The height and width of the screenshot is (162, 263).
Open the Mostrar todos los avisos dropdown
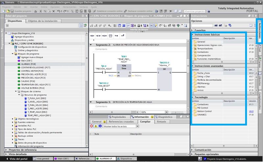pos(137,126)
